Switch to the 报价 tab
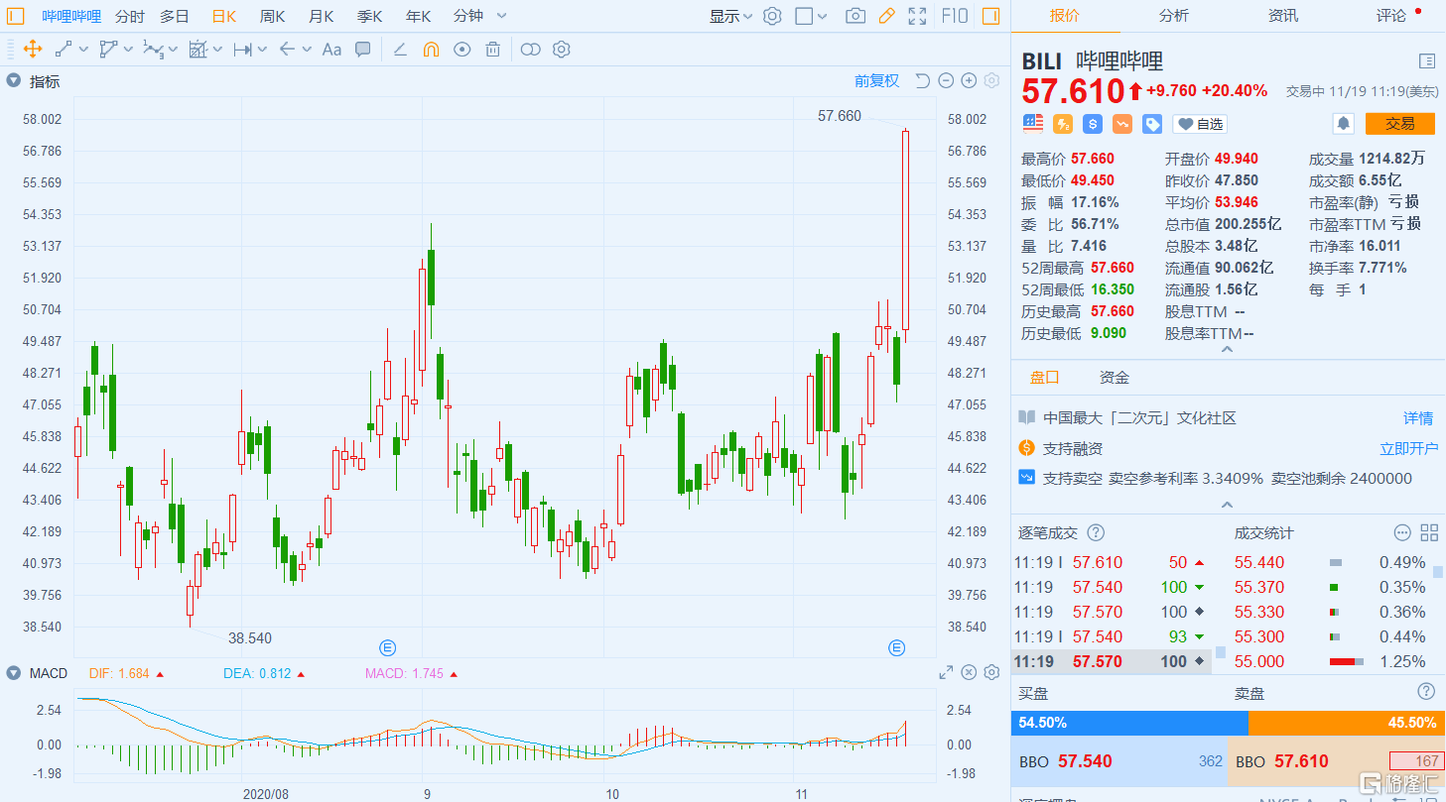 [x=1064, y=16]
